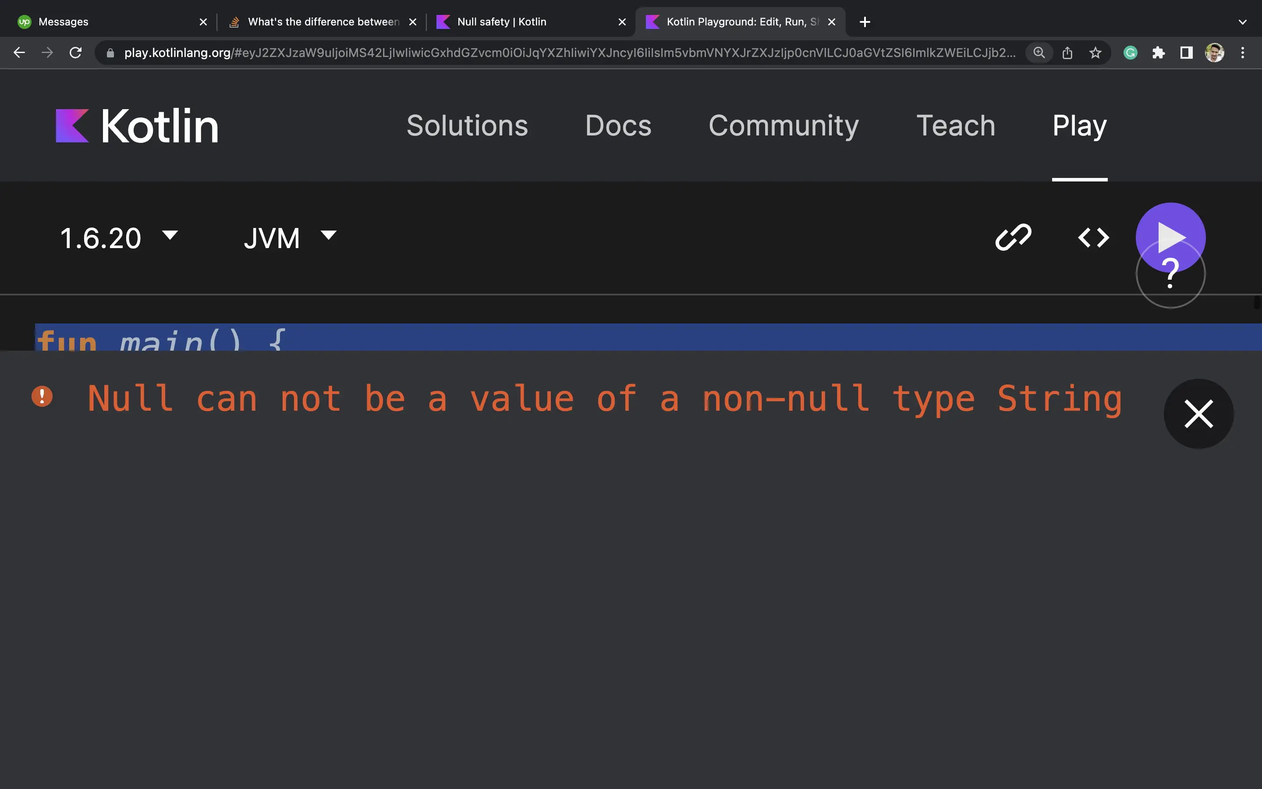This screenshot has width=1262, height=789.
Task: Click the Run button to execute code
Action: 1170,237
